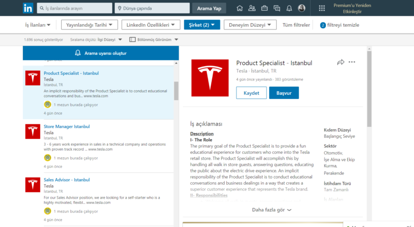Image resolution: width=414 pixels, height=227 pixels.
Task: Open Yayınlandığı Tarihi filter dropdown
Action: 89,25
